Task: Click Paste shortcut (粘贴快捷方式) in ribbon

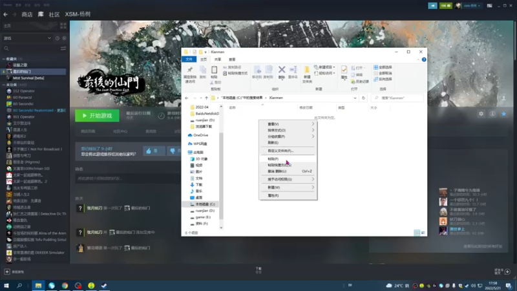Action: point(235,73)
